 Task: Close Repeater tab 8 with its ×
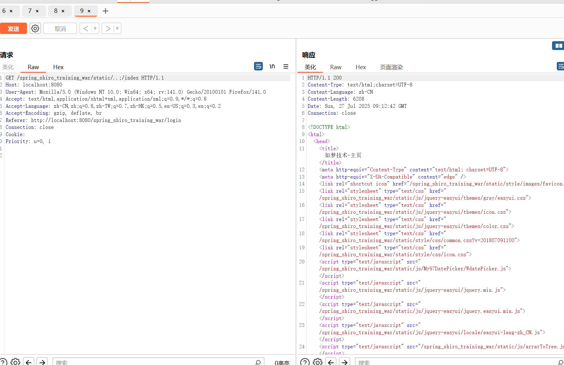pos(63,11)
